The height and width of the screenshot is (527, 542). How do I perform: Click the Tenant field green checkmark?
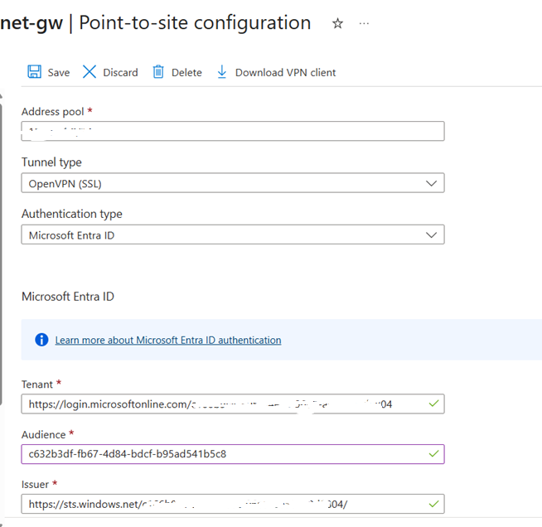[x=433, y=404]
